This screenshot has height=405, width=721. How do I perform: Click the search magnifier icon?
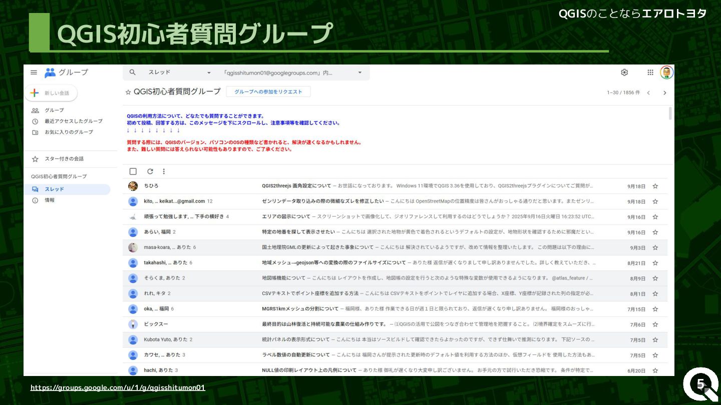(133, 72)
